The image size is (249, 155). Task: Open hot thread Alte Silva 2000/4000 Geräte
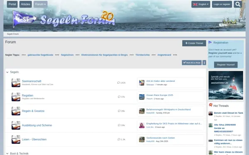coord(225,128)
